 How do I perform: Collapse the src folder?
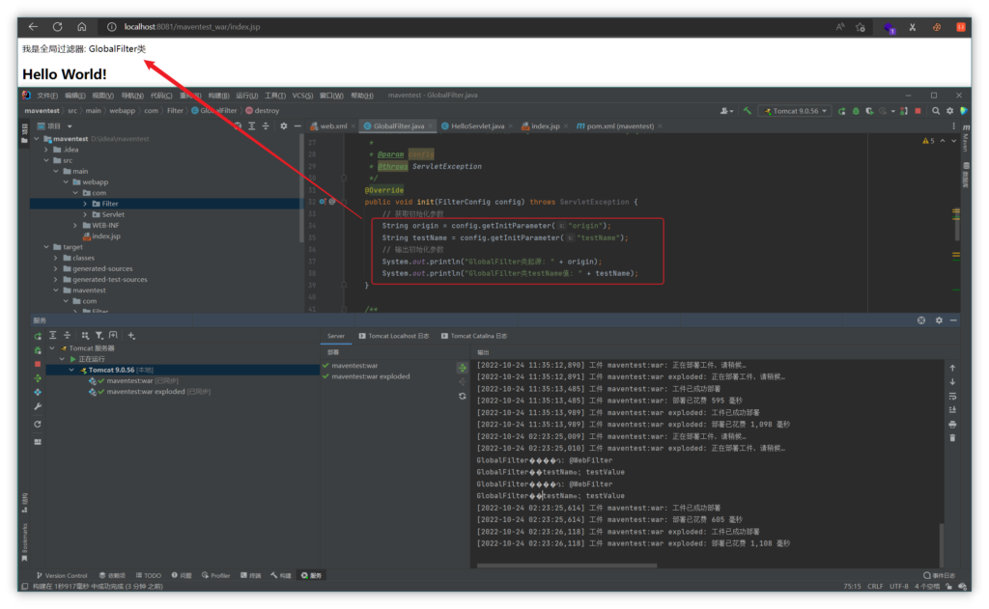pos(46,161)
